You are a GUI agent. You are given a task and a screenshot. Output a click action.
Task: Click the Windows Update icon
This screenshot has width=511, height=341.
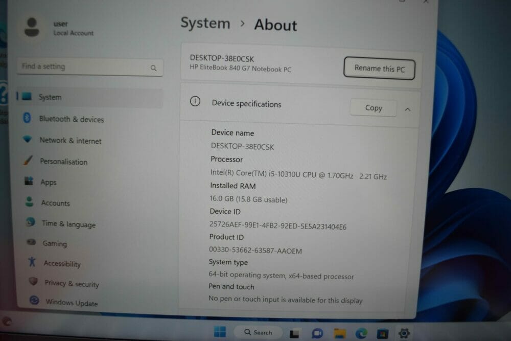(34, 300)
